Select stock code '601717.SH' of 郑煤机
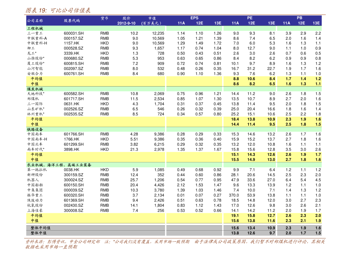This screenshot has width=350, height=255. click(74, 99)
